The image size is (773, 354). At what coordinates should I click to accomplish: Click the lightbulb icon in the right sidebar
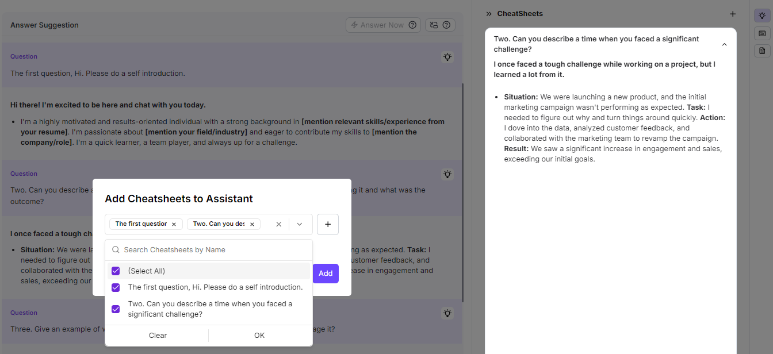762,16
